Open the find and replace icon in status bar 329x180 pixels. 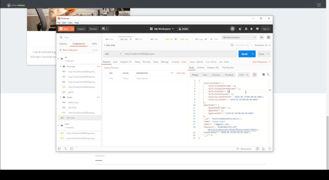(x=65, y=149)
